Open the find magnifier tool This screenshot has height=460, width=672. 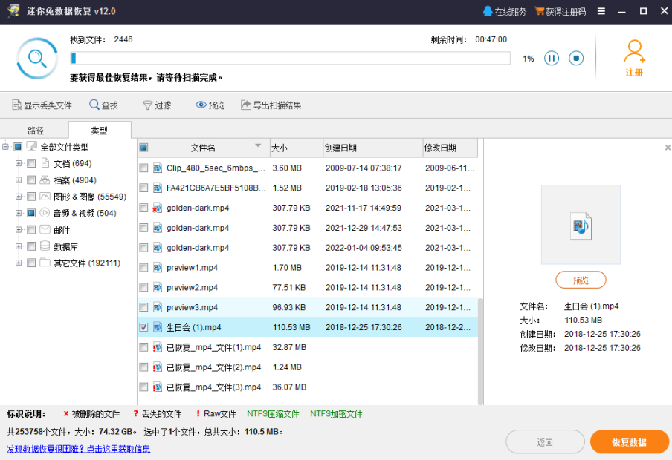tap(94, 105)
